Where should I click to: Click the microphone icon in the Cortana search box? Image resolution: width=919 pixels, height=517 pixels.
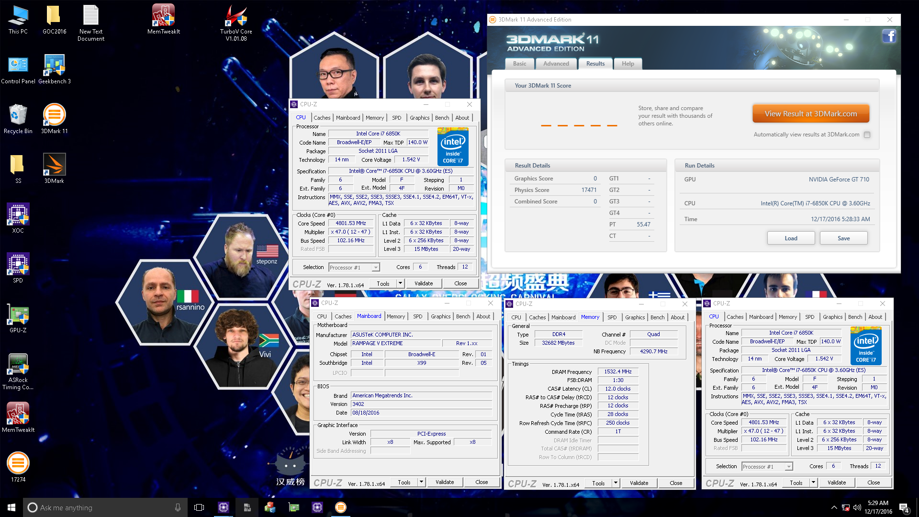178,507
